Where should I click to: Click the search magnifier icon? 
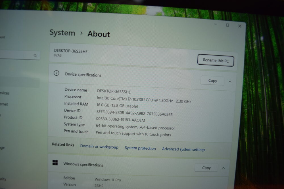tap(35, 56)
